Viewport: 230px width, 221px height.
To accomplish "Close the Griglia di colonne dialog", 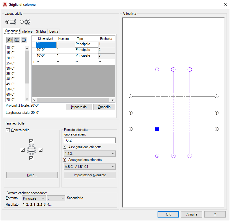I will [225, 4].
